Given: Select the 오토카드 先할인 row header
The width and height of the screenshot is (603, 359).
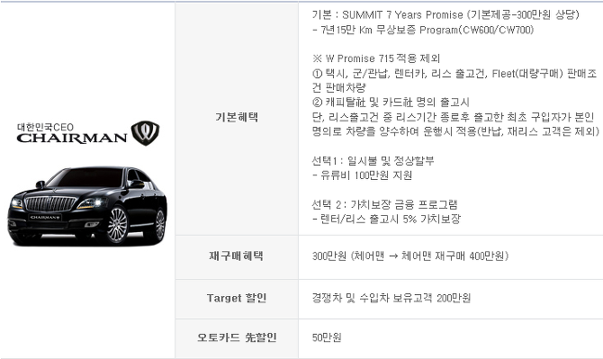Looking at the screenshot, I should (237, 337).
